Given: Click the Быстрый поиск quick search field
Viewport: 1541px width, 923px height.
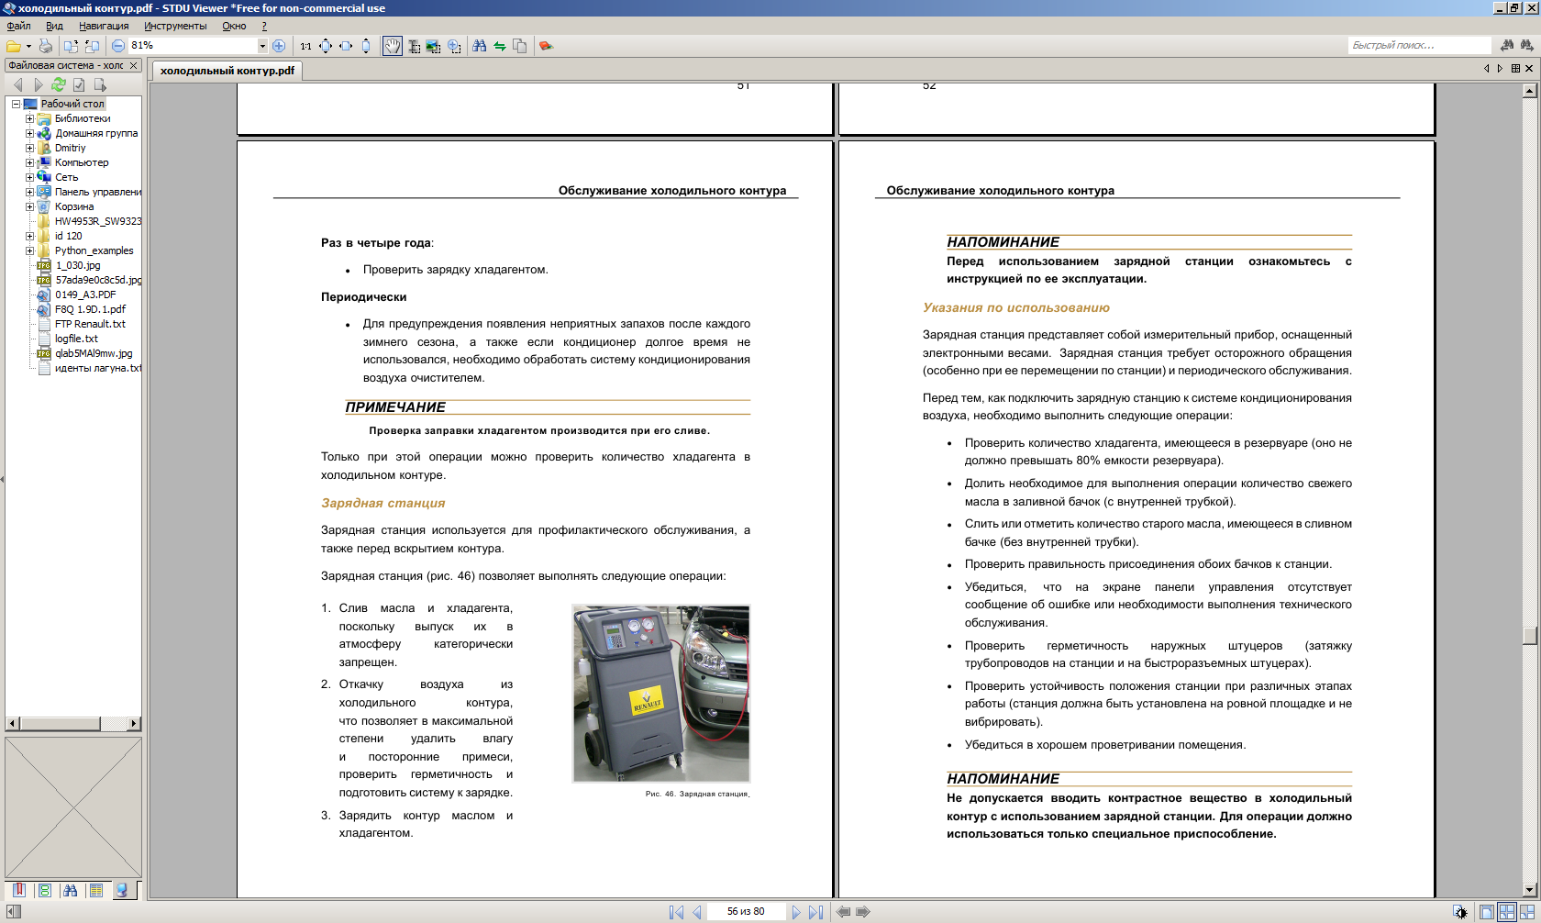Looking at the screenshot, I should pyautogui.click(x=1419, y=45).
